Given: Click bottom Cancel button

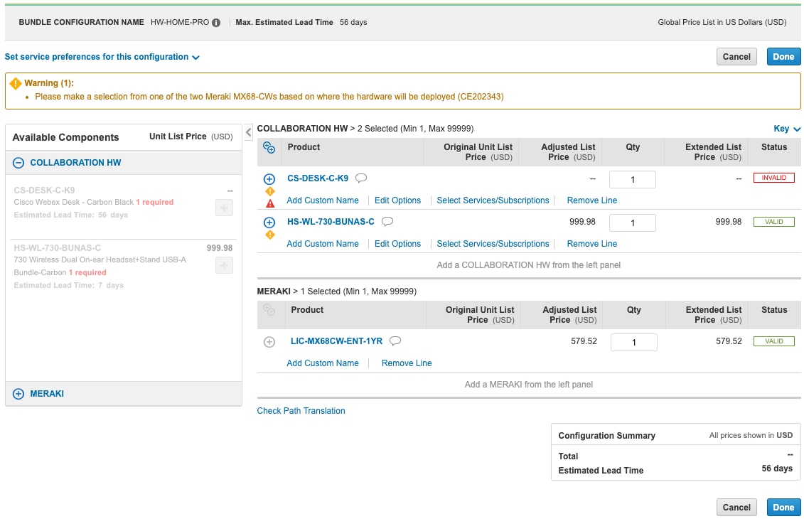Looking at the screenshot, I should [x=736, y=507].
